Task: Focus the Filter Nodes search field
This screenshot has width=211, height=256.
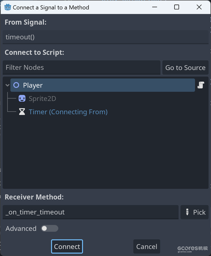Action: tap(81, 67)
